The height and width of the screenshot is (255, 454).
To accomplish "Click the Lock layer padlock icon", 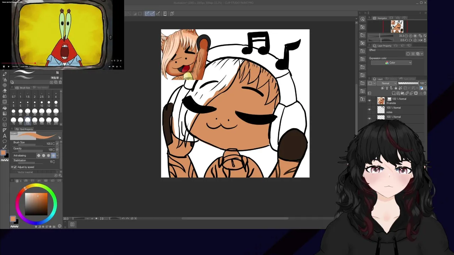I will click(x=396, y=88).
